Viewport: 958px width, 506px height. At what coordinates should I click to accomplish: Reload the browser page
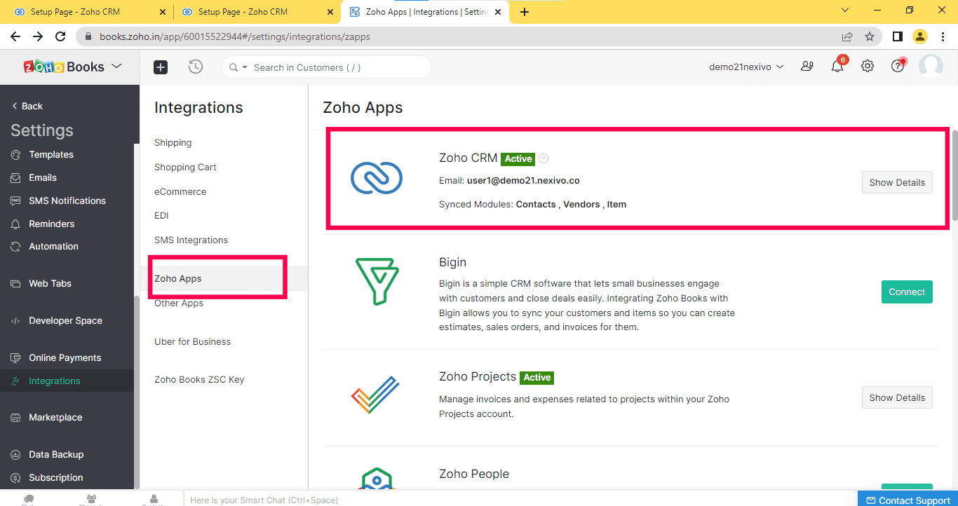click(60, 36)
